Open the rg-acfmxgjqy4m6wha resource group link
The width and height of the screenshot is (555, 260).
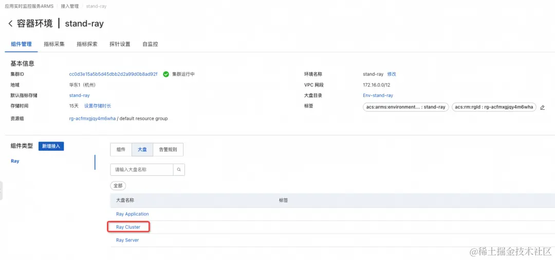[92, 118]
